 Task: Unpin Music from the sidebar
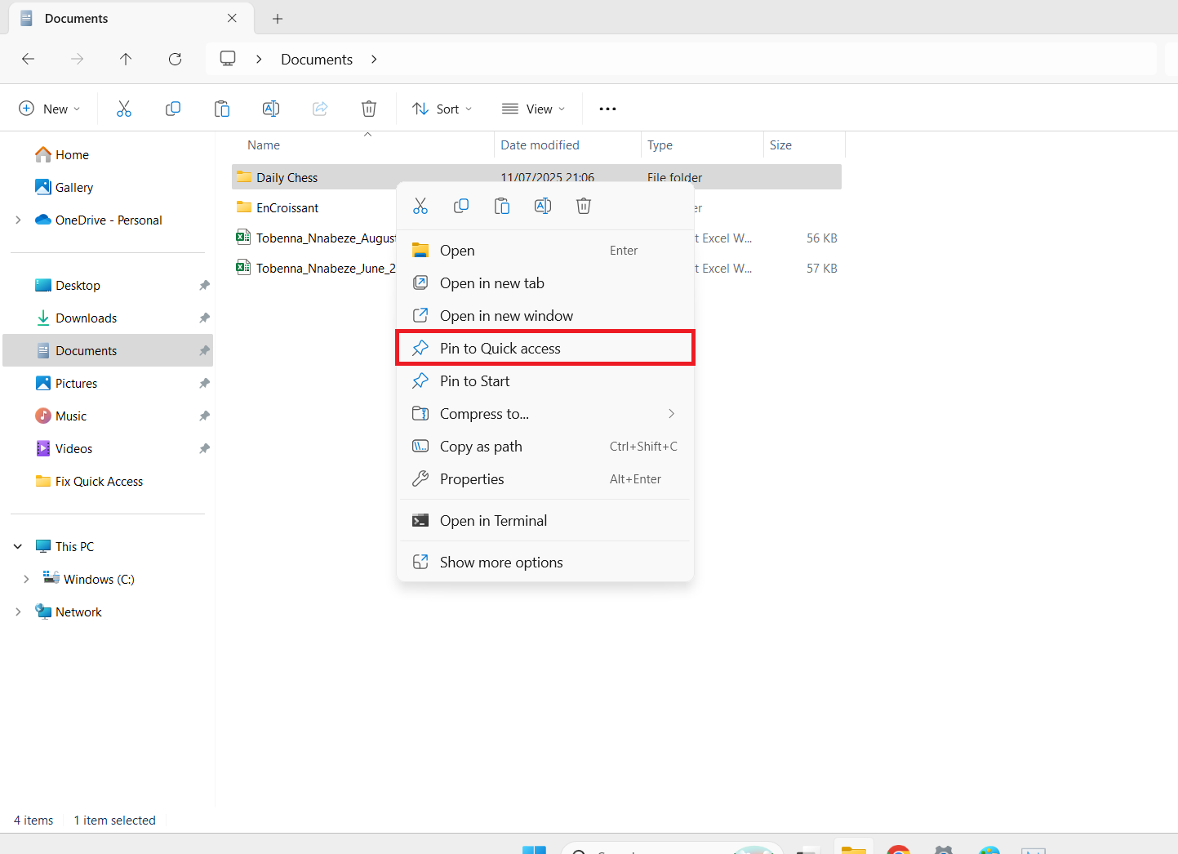coord(203,416)
